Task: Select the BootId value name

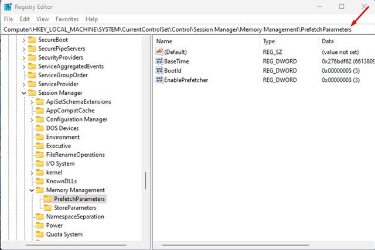Action: coord(173,70)
